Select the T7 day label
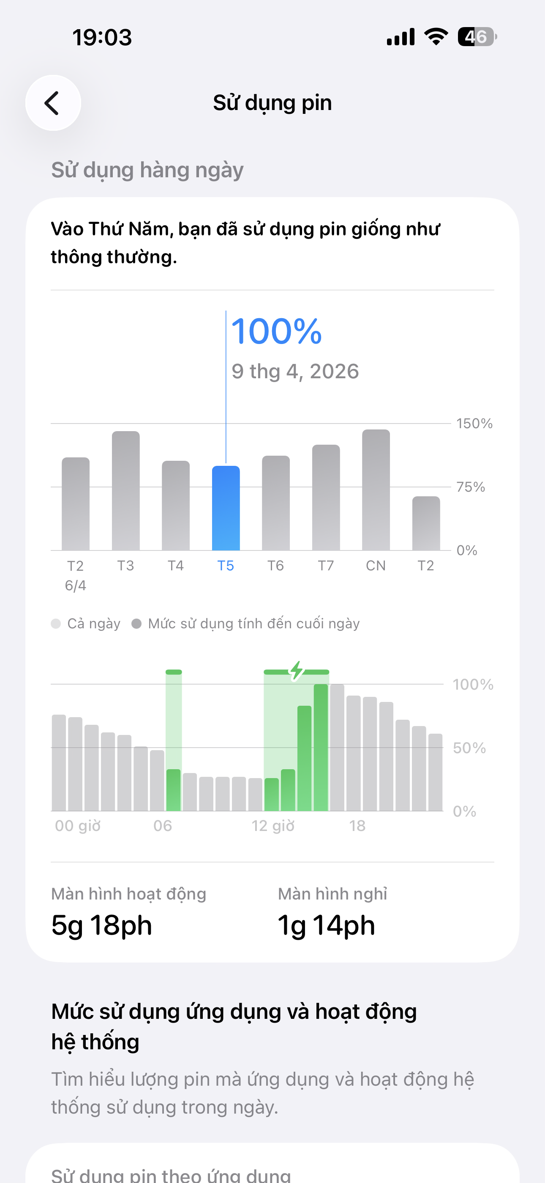This screenshot has width=545, height=1183. 326,565
